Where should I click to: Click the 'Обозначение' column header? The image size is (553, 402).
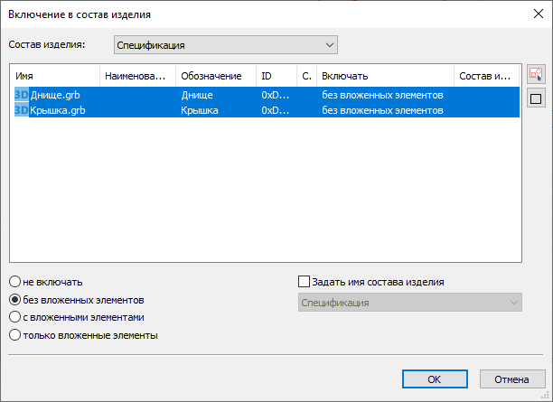click(215, 76)
